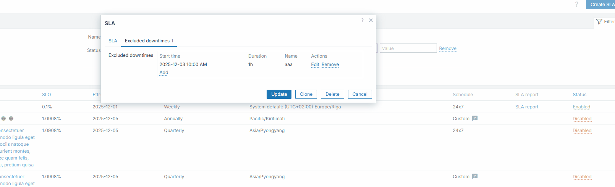Click the help icon in SLA dialog
This screenshot has width=615, height=187.
362,21
